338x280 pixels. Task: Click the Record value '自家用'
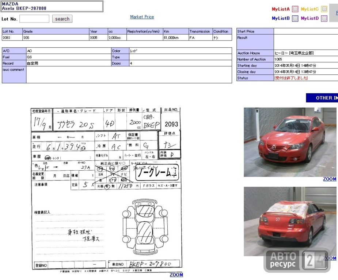click(x=33, y=63)
